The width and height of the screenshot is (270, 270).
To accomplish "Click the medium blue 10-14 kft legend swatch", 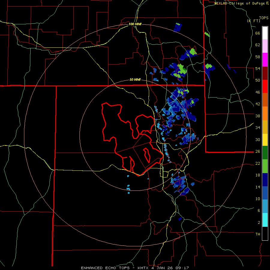I will pyautogui.click(x=265, y=193).
